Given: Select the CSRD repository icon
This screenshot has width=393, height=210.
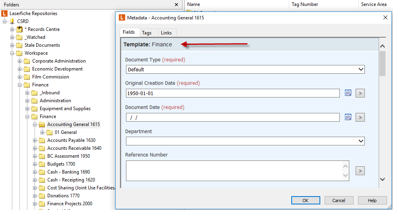Looking at the screenshot, I should [x=12, y=21].
